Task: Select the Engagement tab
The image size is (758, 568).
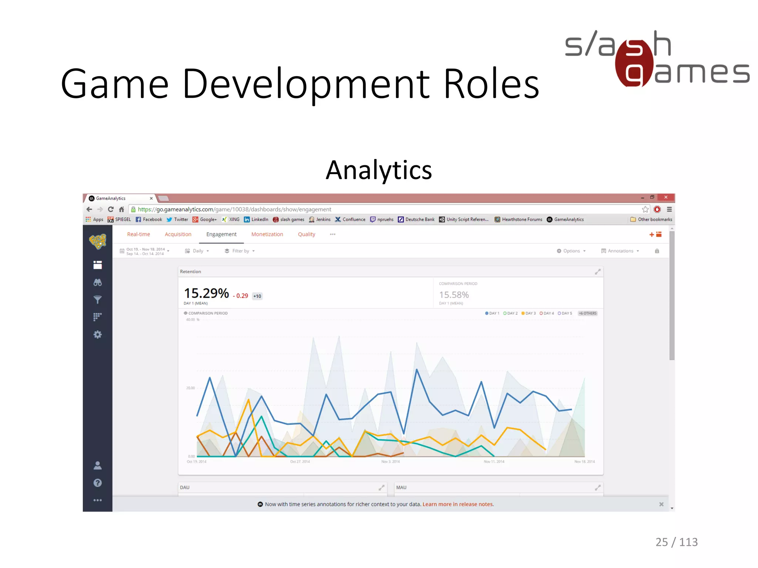Action: [x=221, y=234]
